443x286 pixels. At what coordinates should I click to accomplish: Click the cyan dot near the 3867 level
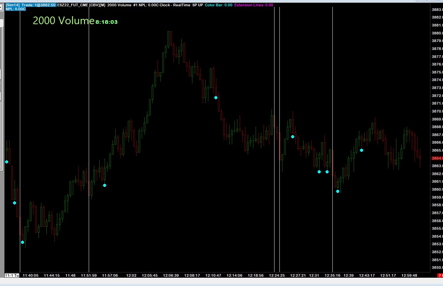(293, 137)
